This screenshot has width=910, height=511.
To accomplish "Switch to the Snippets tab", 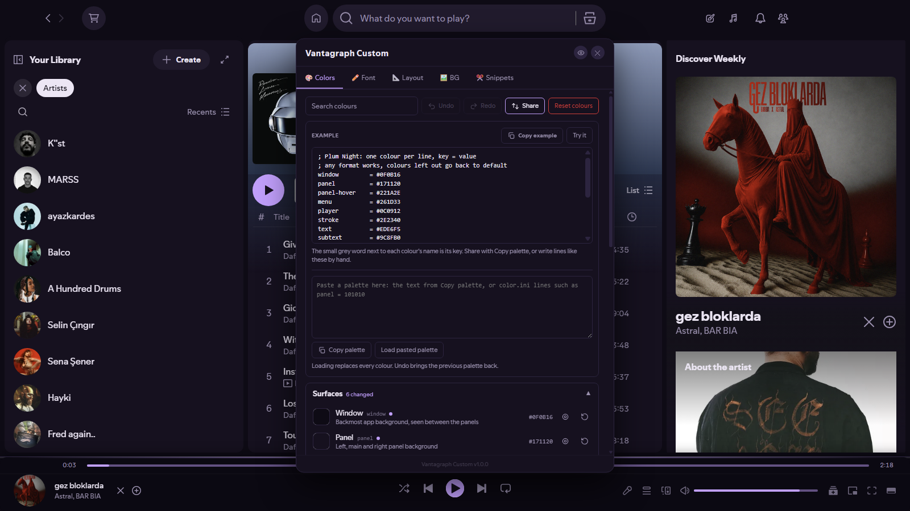I will pos(495,78).
